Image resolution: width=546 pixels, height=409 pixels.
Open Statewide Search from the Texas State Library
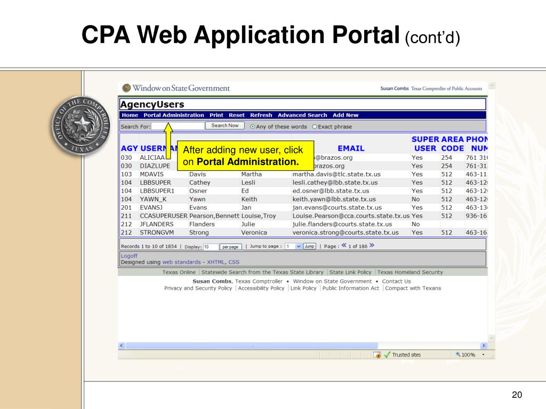[x=262, y=272]
